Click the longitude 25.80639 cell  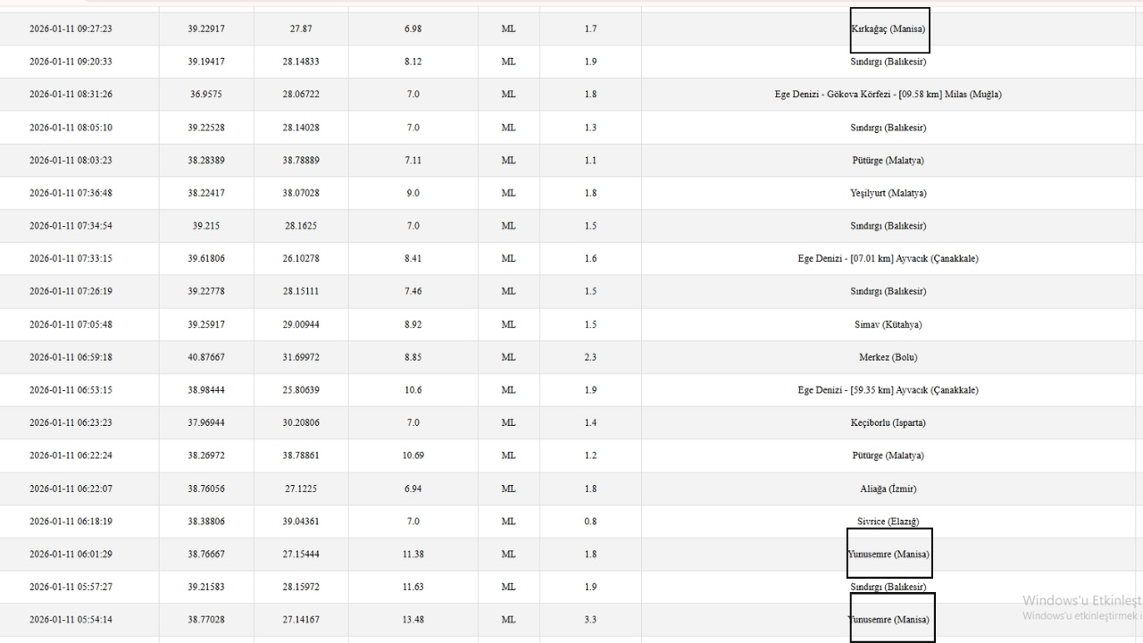tap(301, 390)
